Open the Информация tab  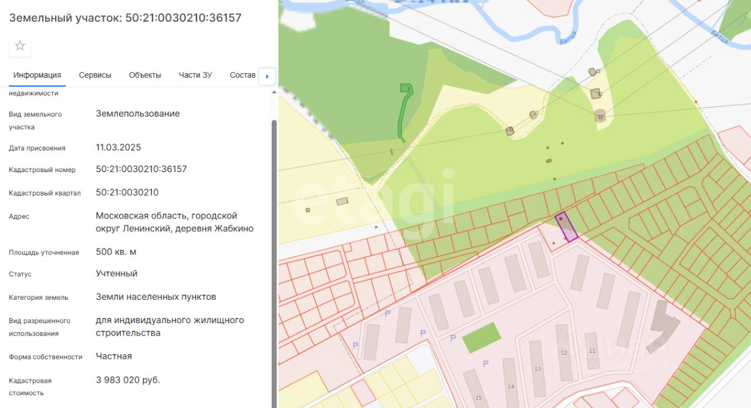point(38,75)
